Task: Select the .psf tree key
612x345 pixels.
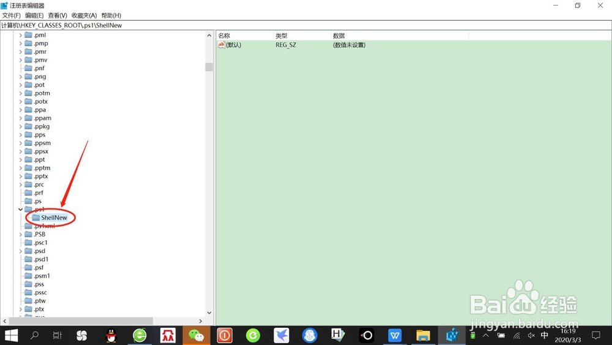Action: click(x=39, y=268)
